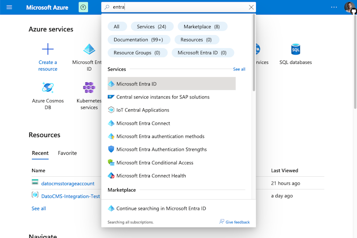The height and width of the screenshot is (238, 357).
Task: Open the SQL databases tile icon
Action: [x=296, y=49]
